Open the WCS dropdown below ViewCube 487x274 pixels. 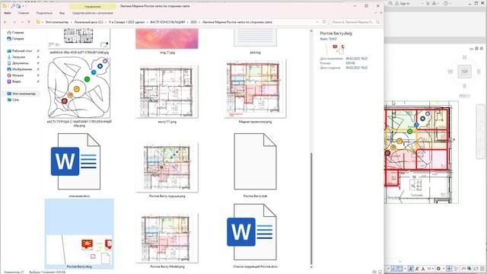(464, 96)
